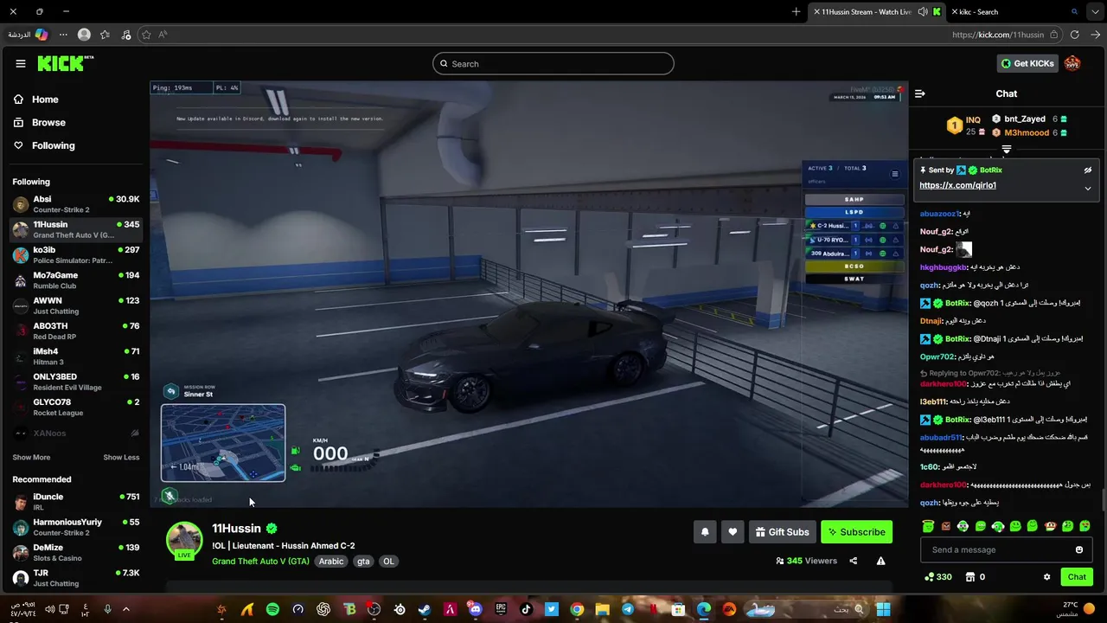This screenshot has width=1107, height=623.
Task: Open the Kick hamburger sidebar menu
Action: [x=21, y=63]
